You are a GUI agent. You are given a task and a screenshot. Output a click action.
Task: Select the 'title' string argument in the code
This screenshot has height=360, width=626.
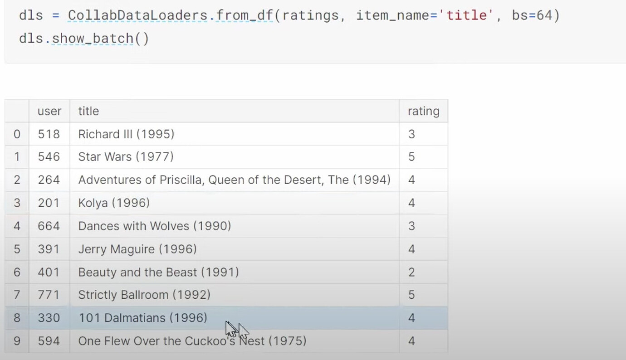[x=467, y=15]
